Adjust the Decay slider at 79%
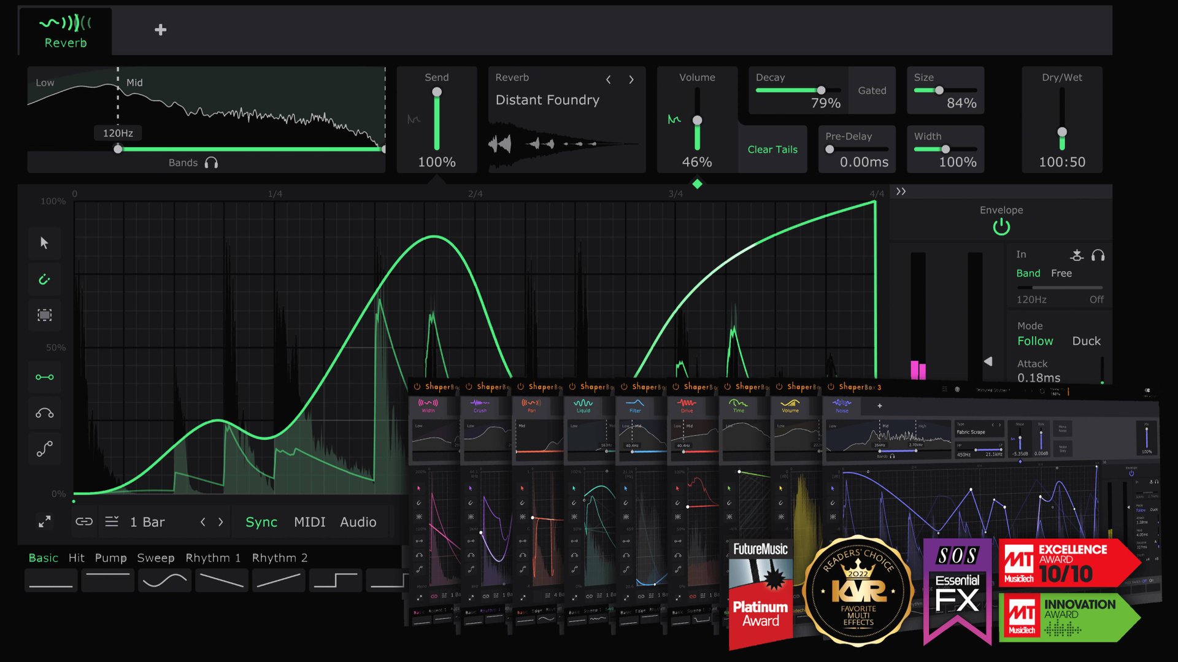The height and width of the screenshot is (662, 1178). coord(821,90)
